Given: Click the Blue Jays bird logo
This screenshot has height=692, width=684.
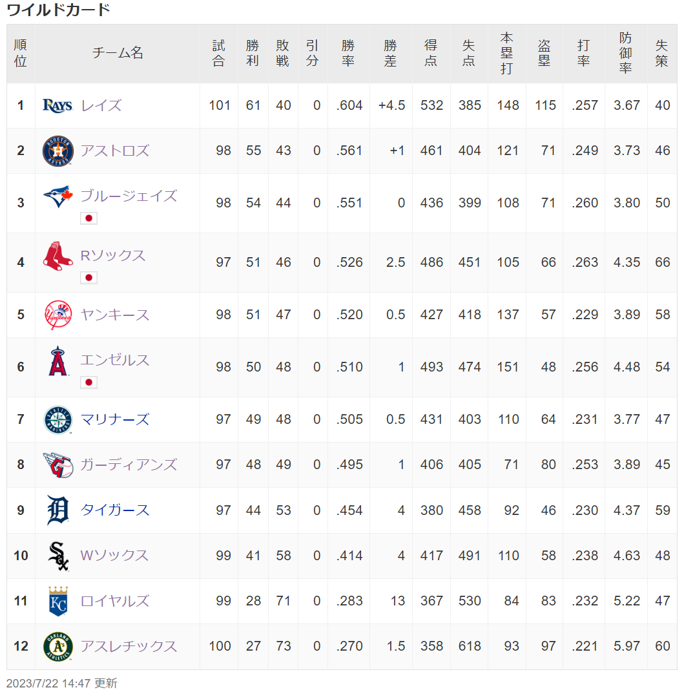Looking at the screenshot, I should pos(58,196).
